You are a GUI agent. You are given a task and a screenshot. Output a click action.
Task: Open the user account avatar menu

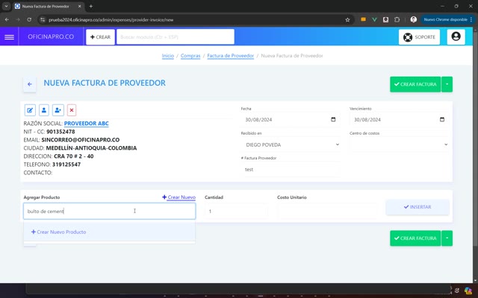click(x=456, y=37)
